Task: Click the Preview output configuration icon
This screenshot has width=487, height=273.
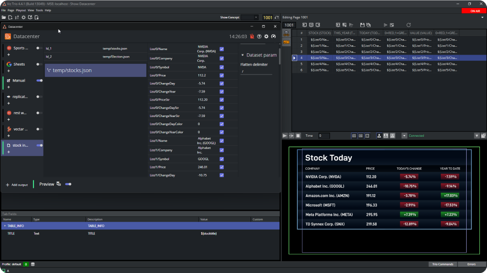Action: (x=59, y=184)
